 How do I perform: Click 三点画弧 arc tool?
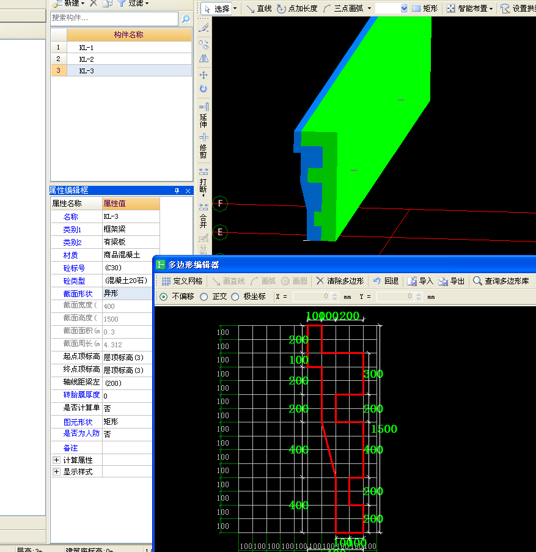click(343, 9)
